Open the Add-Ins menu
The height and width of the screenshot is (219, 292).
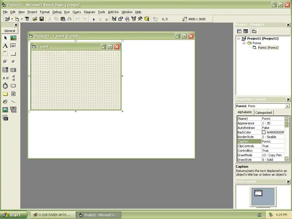click(113, 12)
